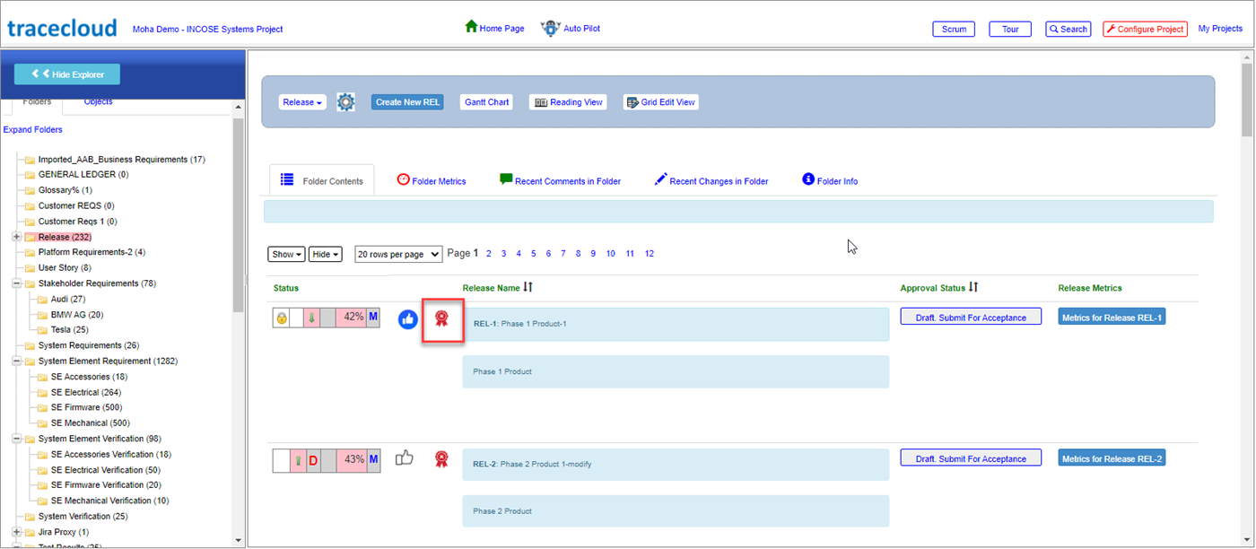Go to page 12 of results

pyautogui.click(x=650, y=254)
